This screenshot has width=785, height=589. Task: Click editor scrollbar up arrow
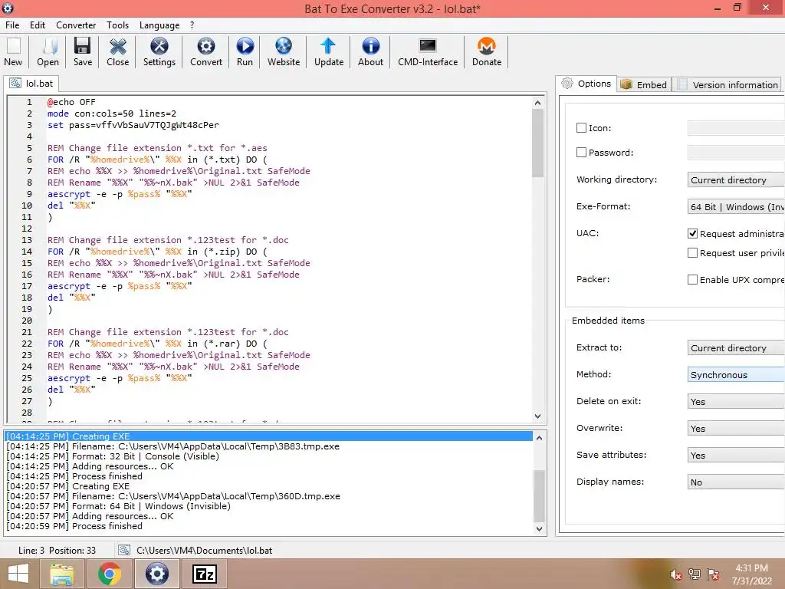click(537, 103)
